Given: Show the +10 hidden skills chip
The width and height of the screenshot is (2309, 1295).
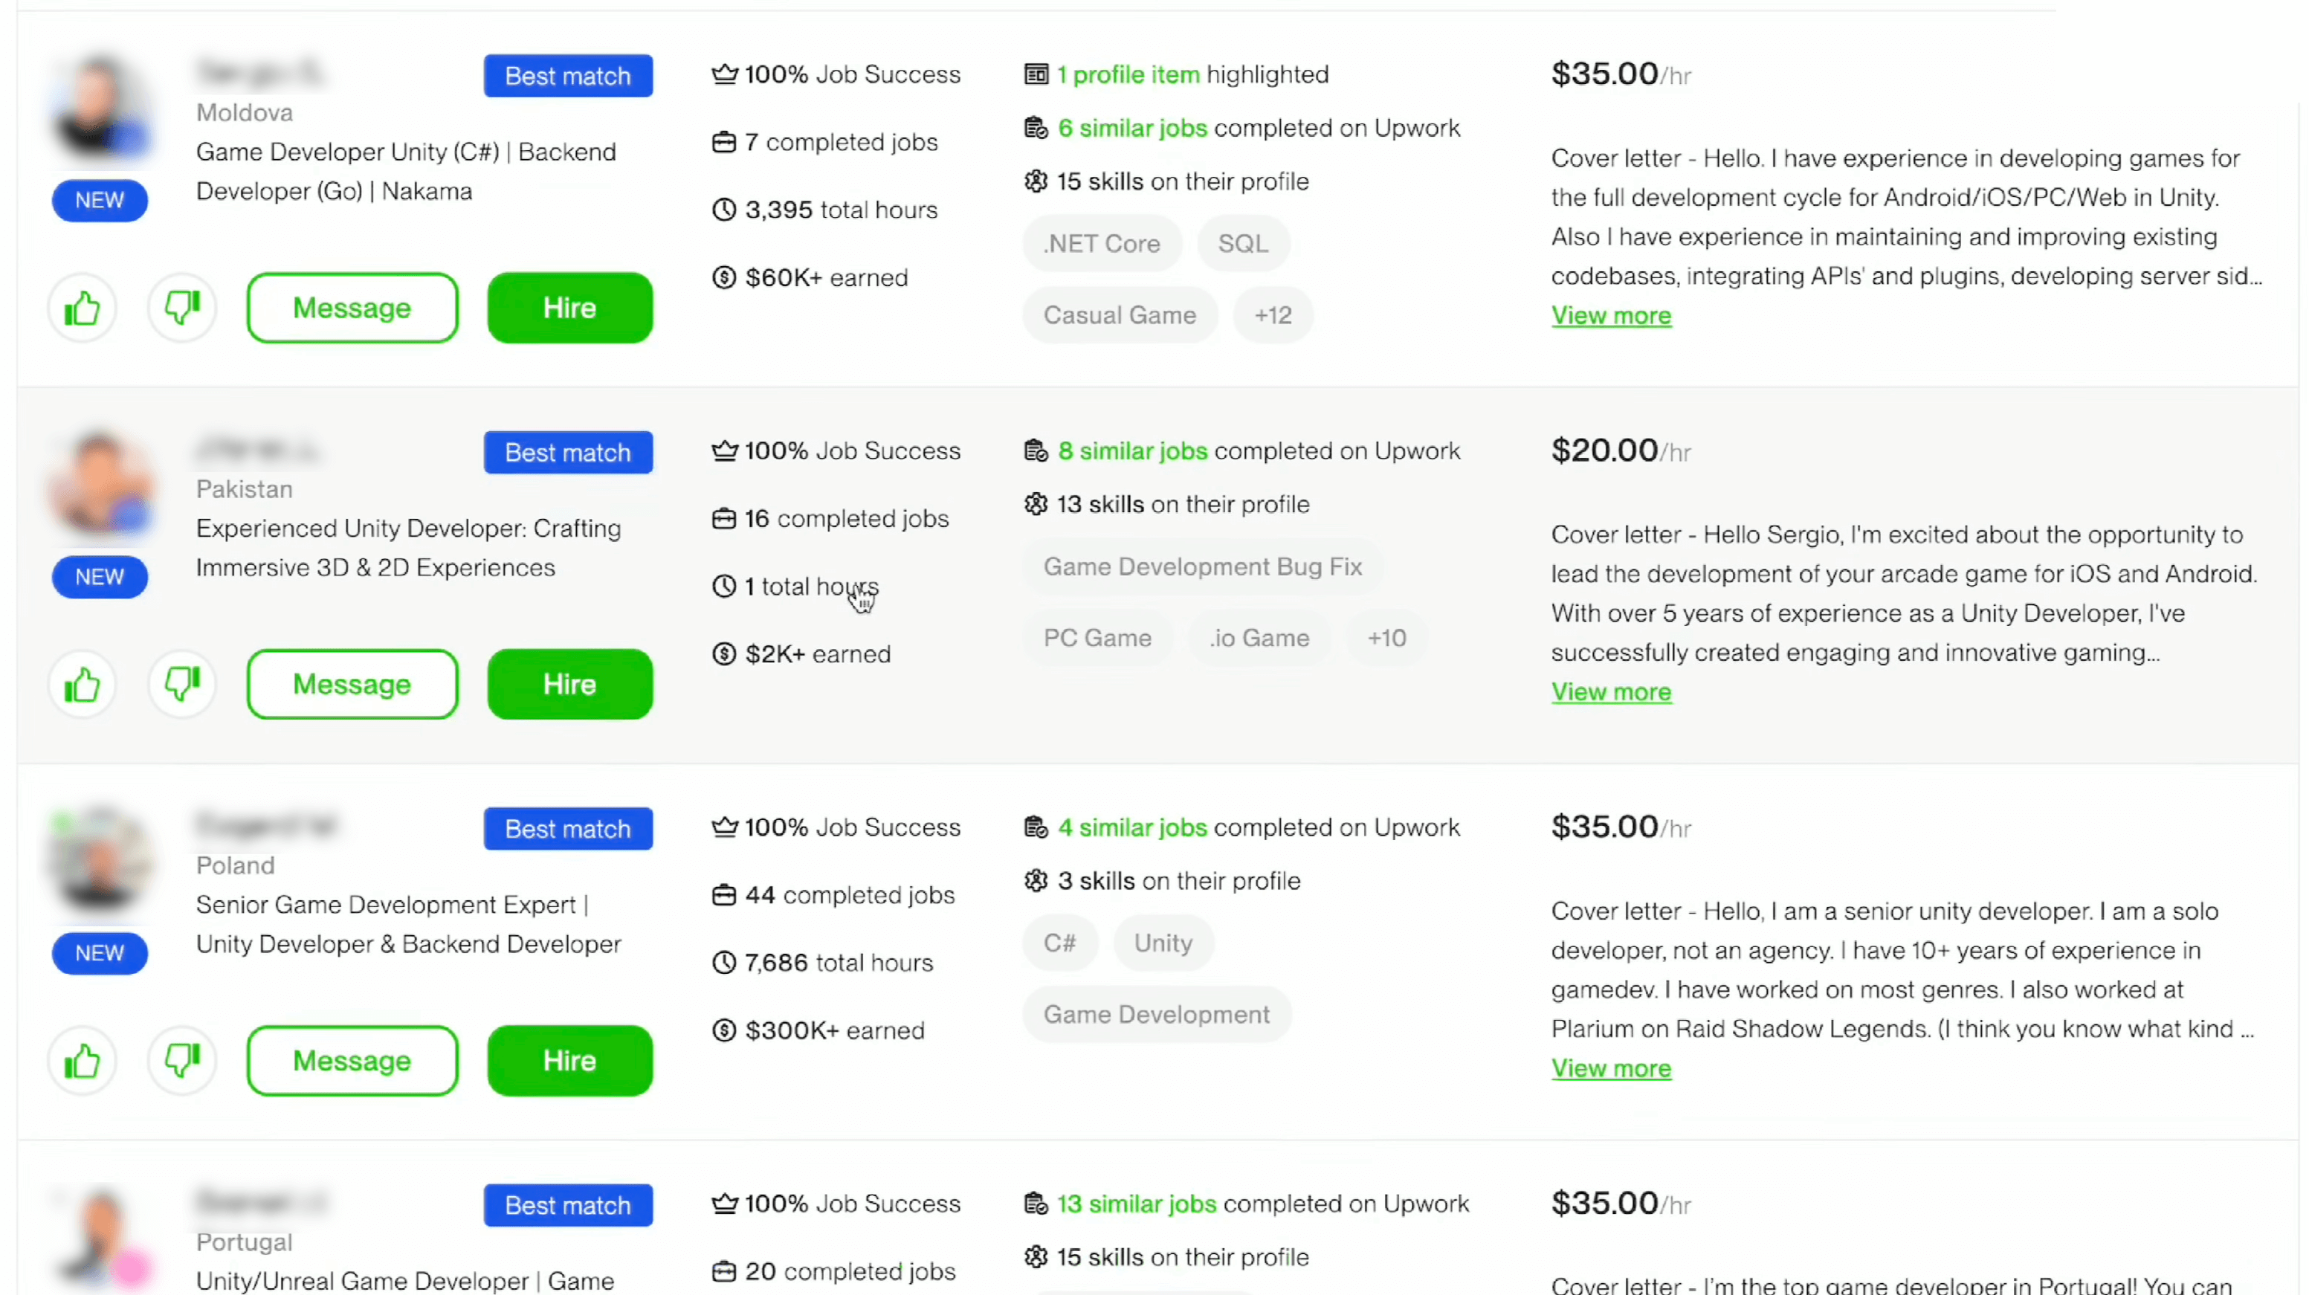Looking at the screenshot, I should click(x=1386, y=638).
